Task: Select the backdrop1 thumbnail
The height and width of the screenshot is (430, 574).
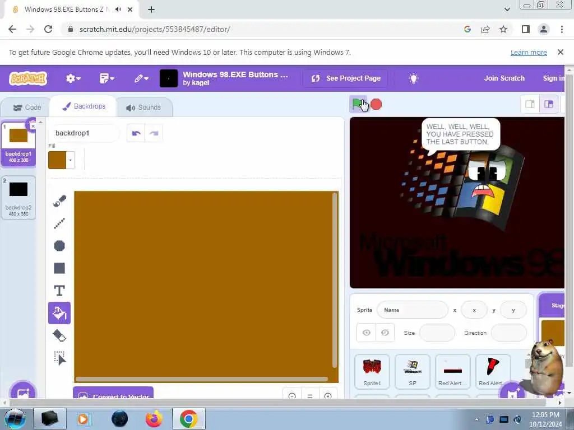Action: click(18, 144)
